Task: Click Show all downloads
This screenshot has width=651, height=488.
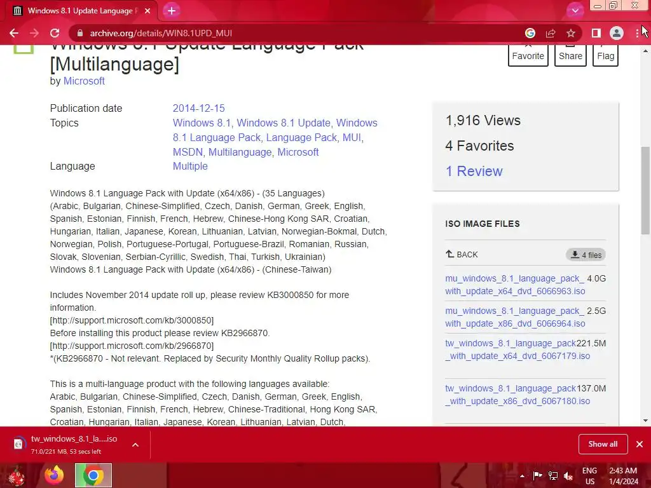Action: coord(603,444)
